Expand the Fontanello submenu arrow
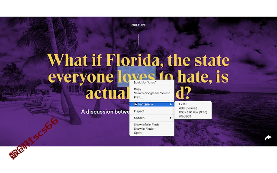Screen dimensions: 277x173 [171, 104]
